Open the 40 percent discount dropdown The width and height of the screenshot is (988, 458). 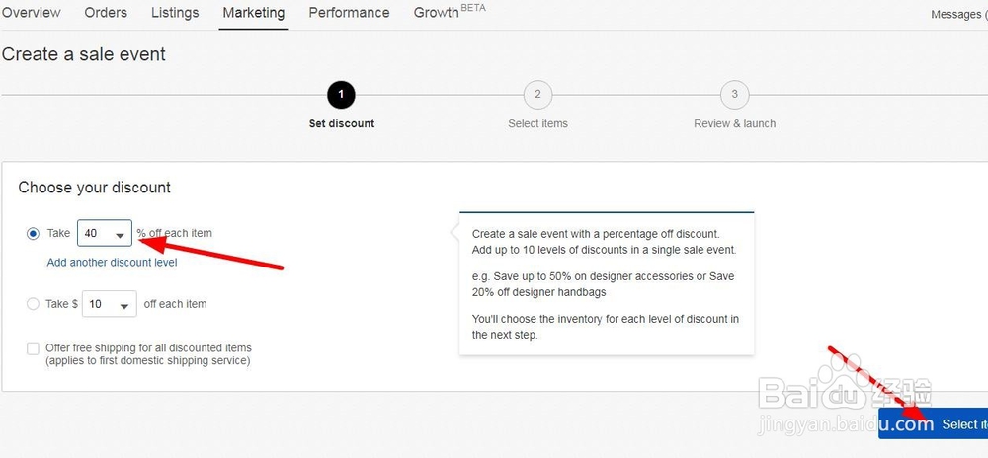105,234
